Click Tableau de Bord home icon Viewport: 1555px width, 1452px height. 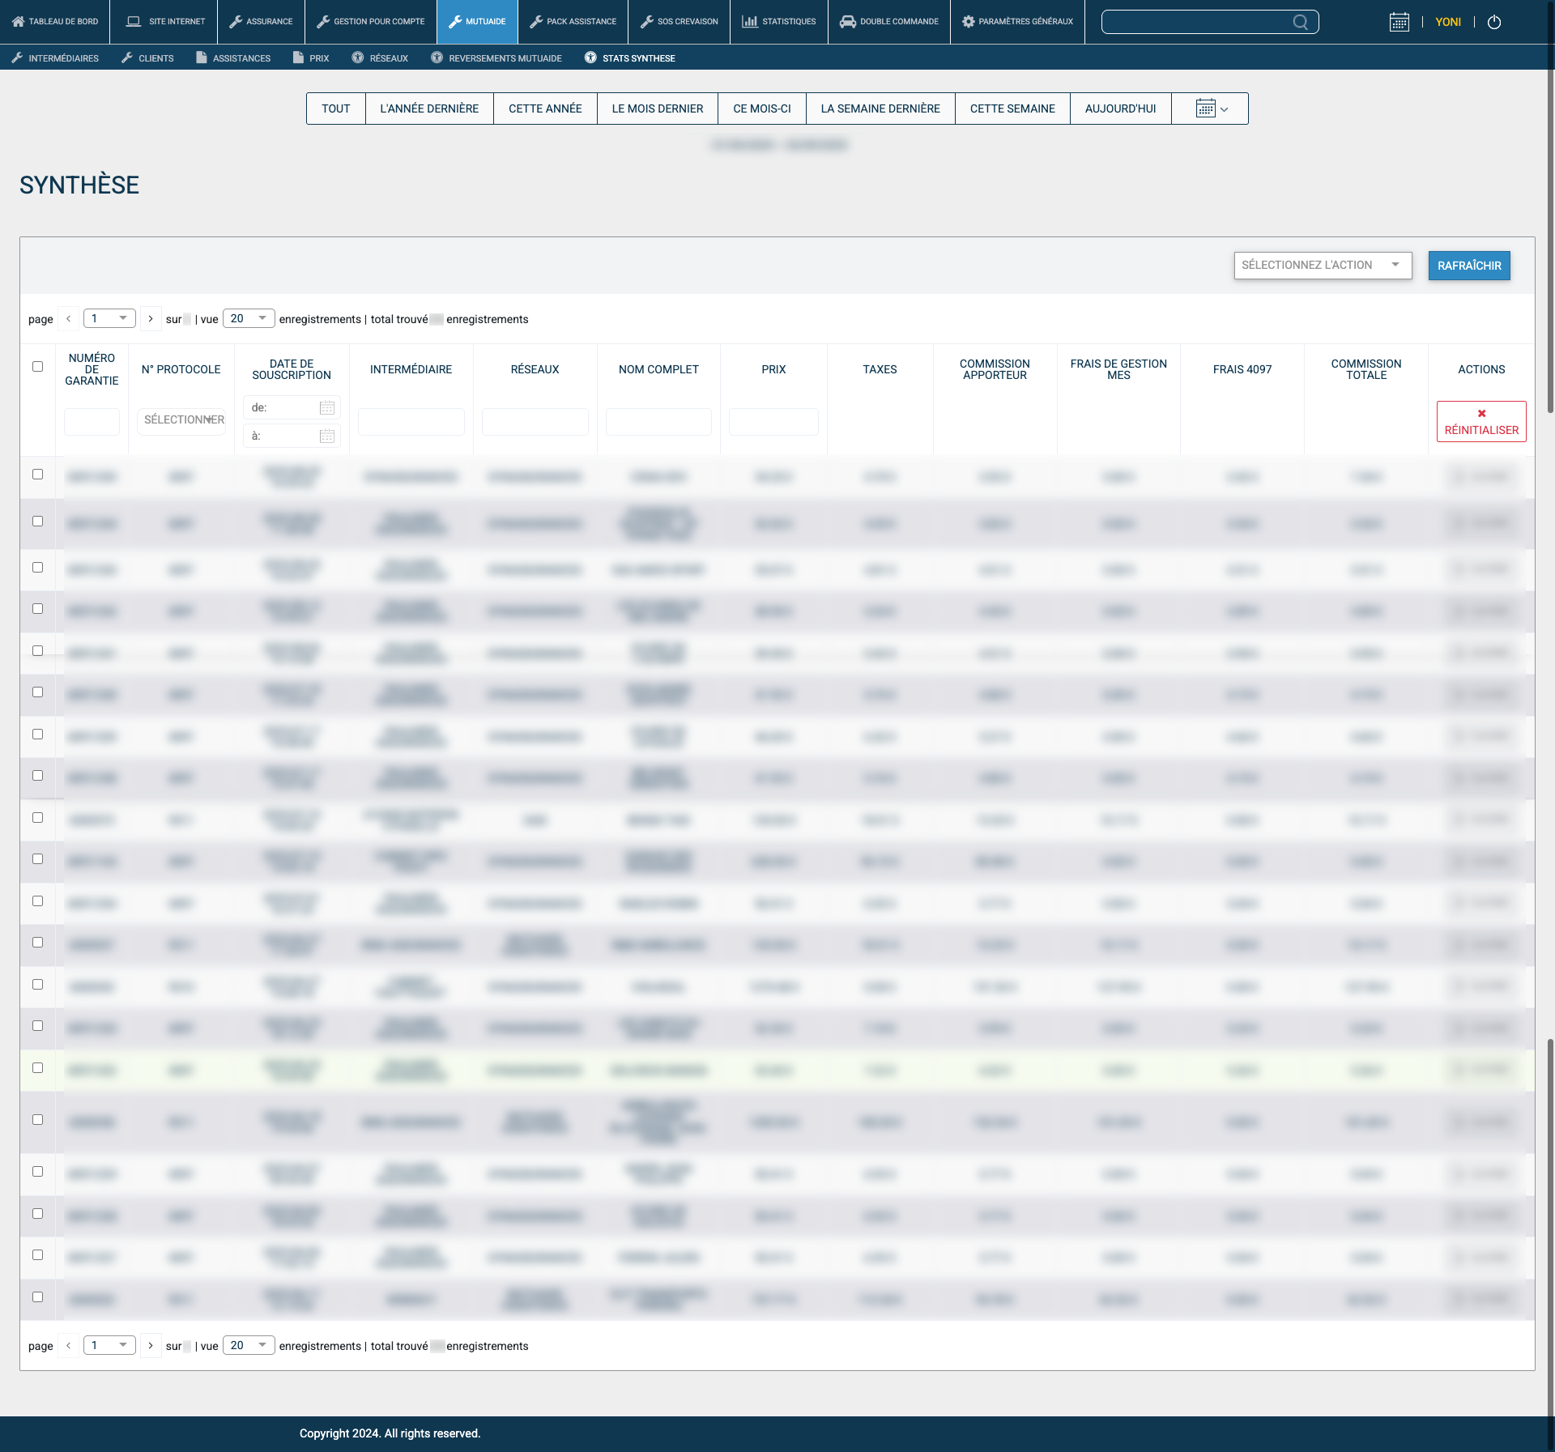pyautogui.click(x=18, y=21)
